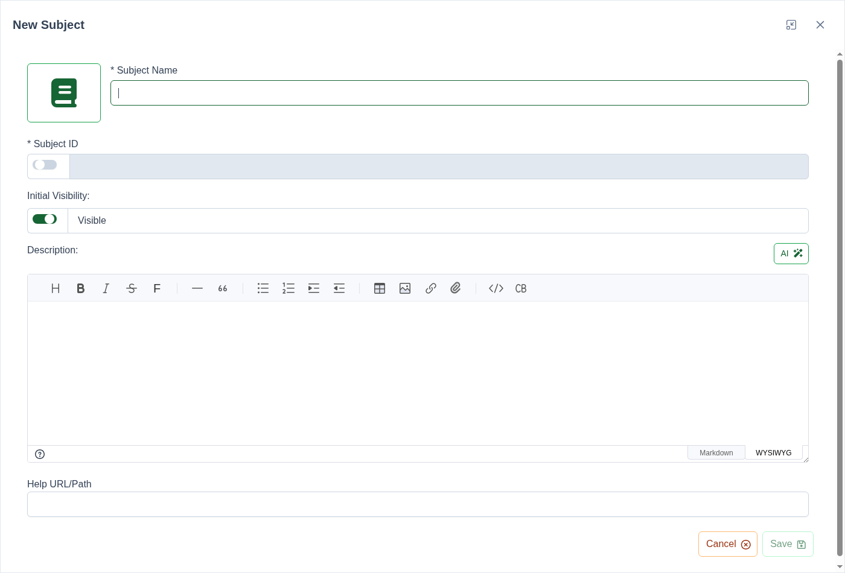Insert inline code

click(x=496, y=288)
